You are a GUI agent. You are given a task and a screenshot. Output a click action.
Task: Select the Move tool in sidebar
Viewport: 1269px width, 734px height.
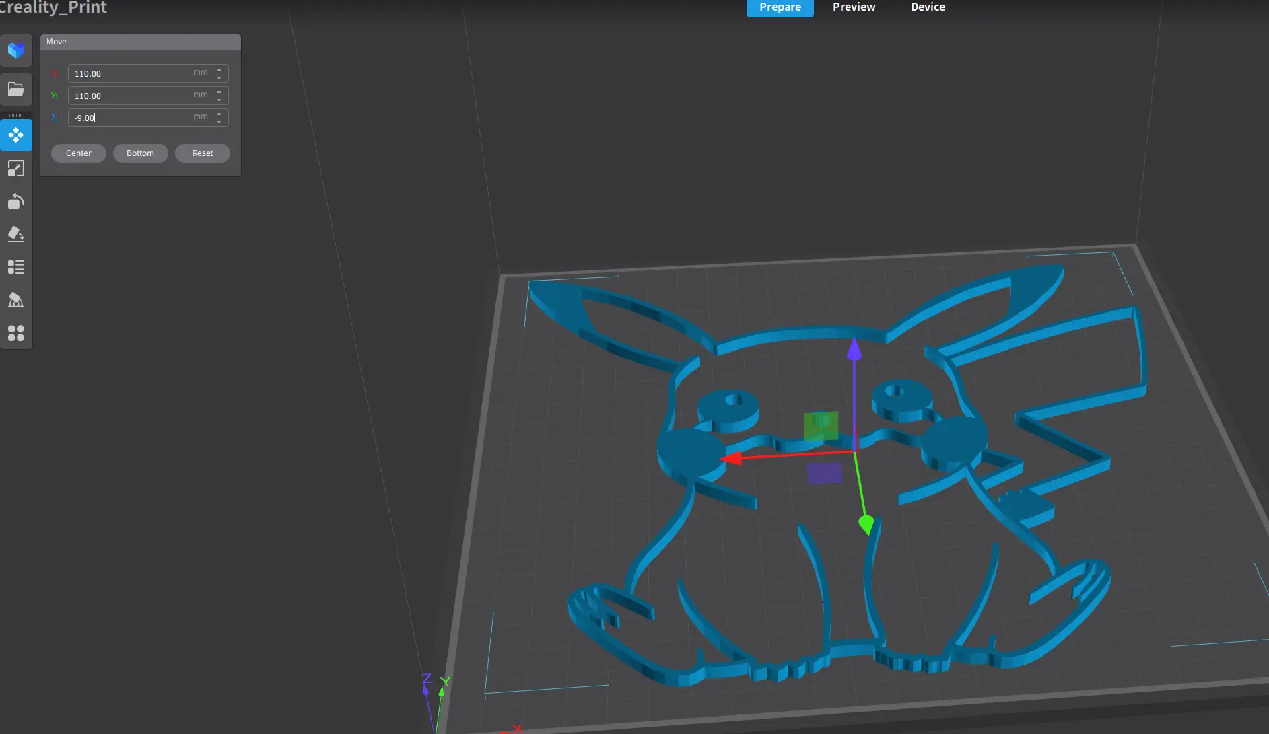(16, 135)
